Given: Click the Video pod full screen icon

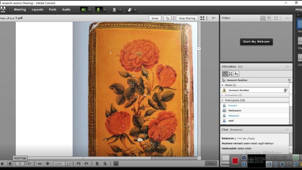Looking at the screenshot, I should [x=276, y=18].
